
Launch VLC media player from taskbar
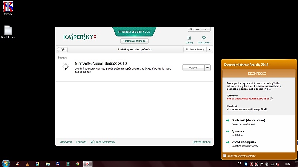click(28, 164)
